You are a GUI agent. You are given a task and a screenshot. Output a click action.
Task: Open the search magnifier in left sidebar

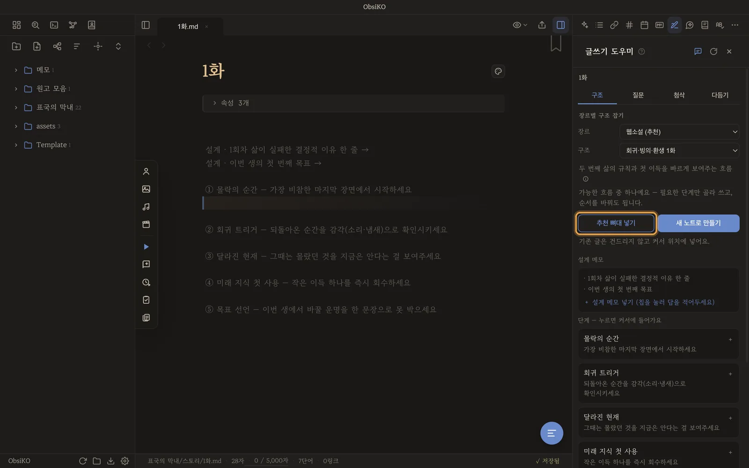click(35, 25)
